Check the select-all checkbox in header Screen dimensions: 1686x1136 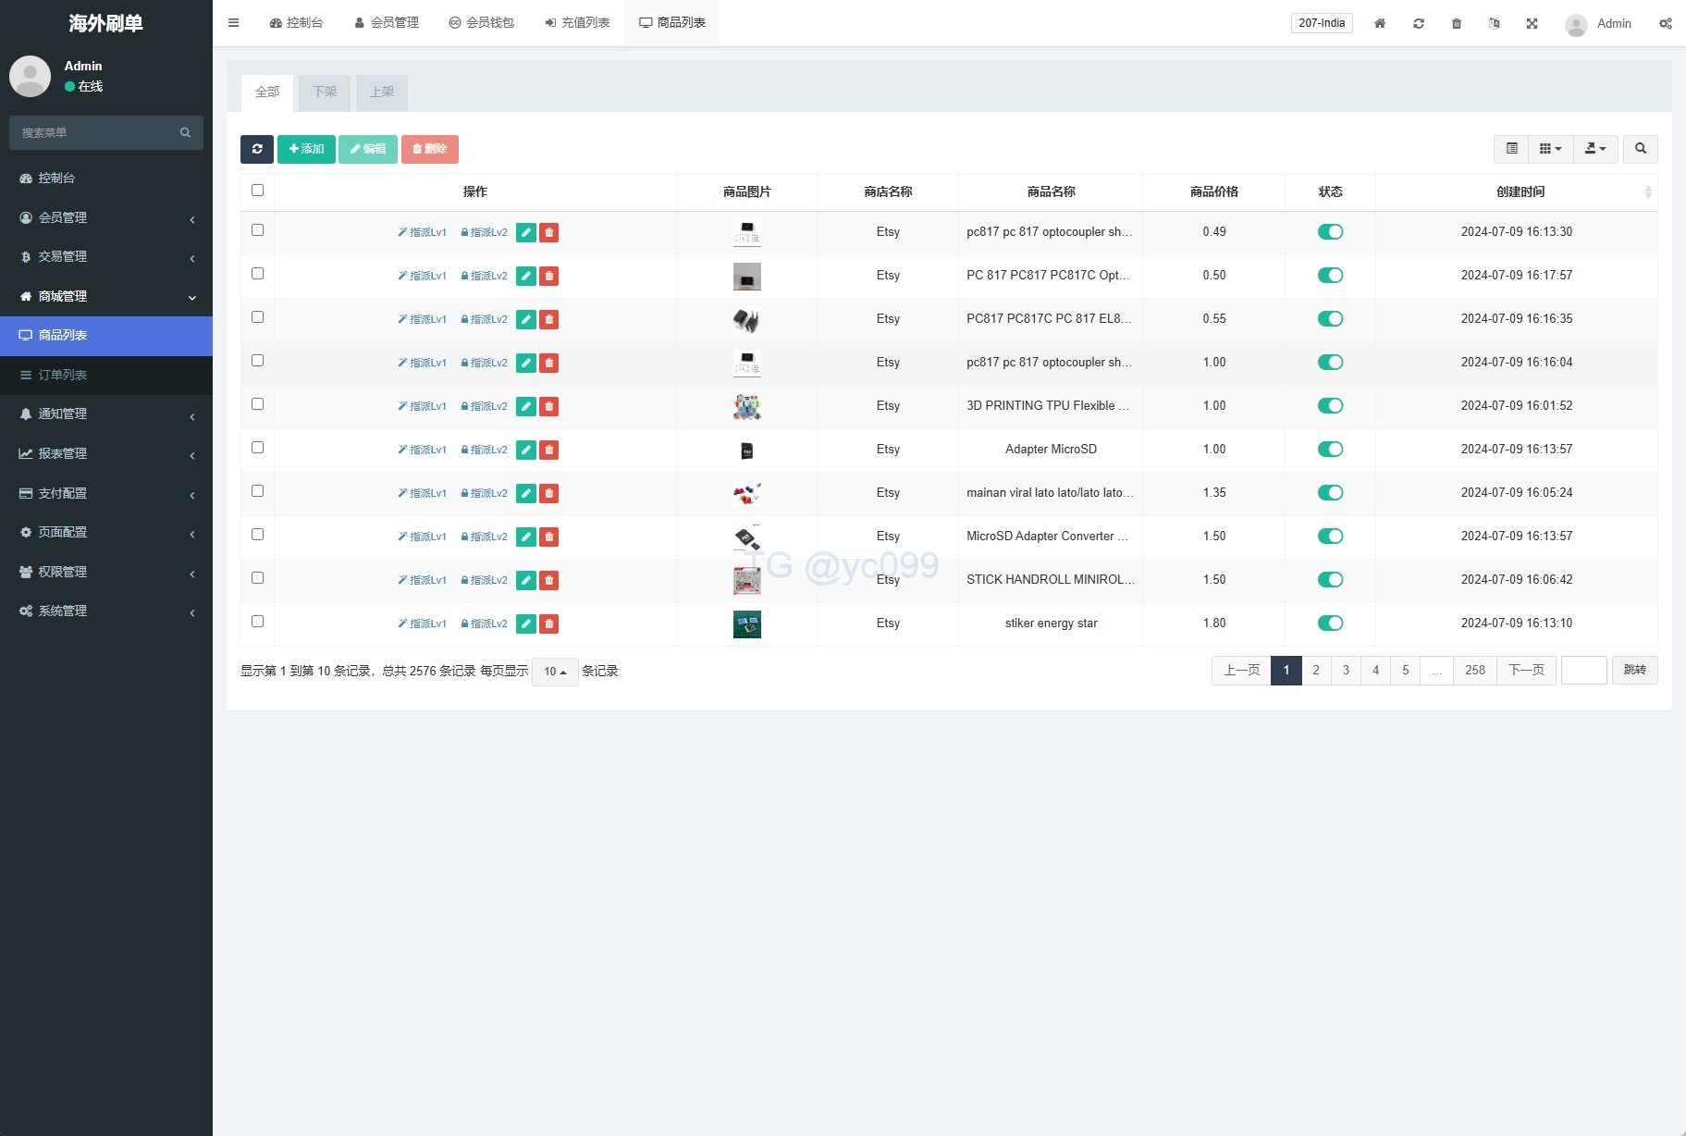257,191
